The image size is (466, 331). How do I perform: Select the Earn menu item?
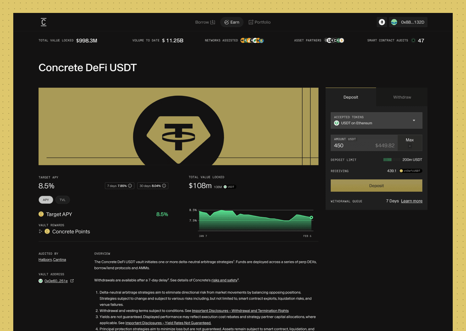click(x=232, y=22)
